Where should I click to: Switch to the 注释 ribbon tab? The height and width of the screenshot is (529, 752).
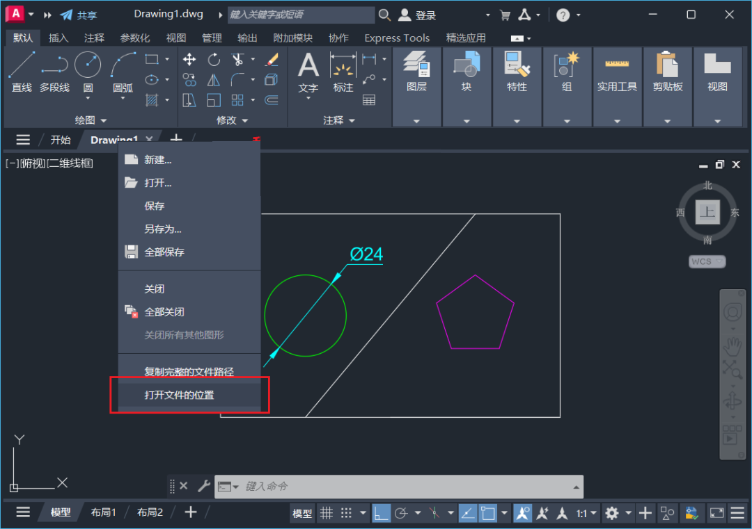tap(94, 38)
